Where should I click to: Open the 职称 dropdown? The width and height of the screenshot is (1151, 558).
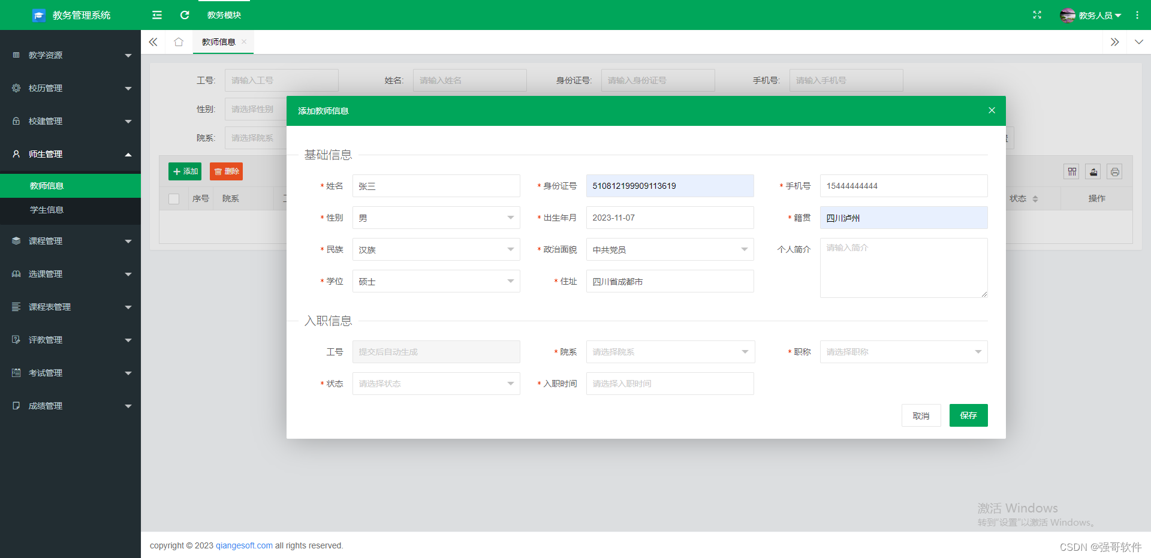pos(903,352)
